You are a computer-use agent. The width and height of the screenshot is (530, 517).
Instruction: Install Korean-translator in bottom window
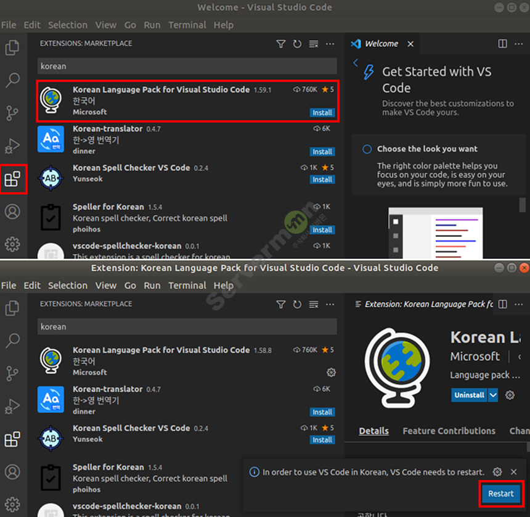click(x=322, y=412)
